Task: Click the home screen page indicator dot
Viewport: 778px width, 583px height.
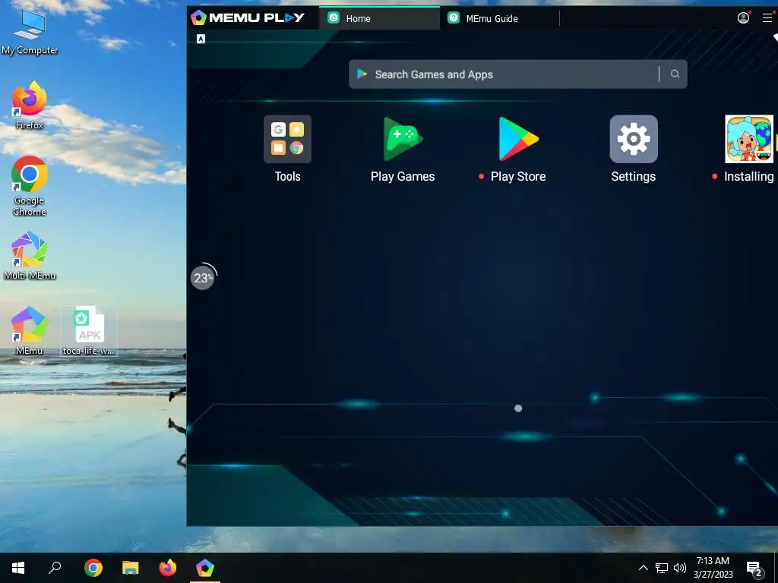Action: pos(518,408)
